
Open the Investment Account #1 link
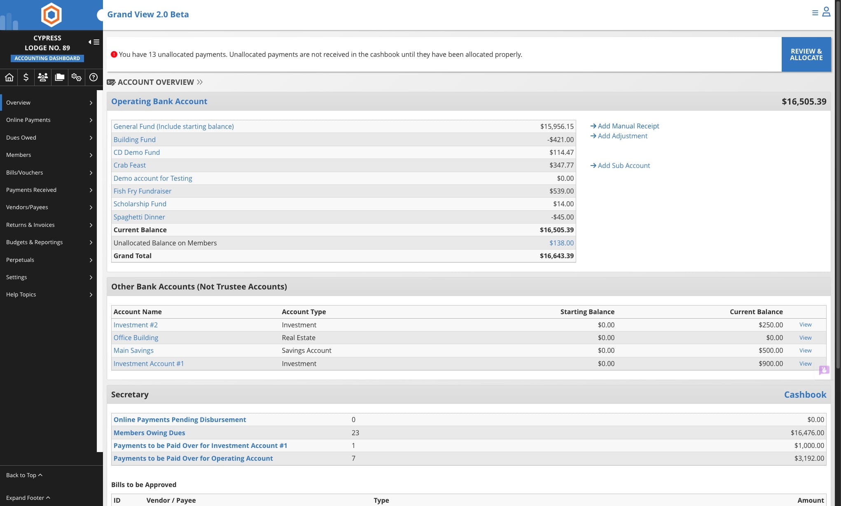pyautogui.click(x=149, y=364)
